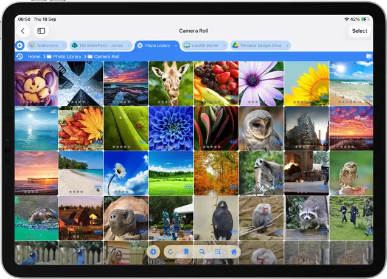
Task: Toggle the sidebar panel
Action: [41, 31]
